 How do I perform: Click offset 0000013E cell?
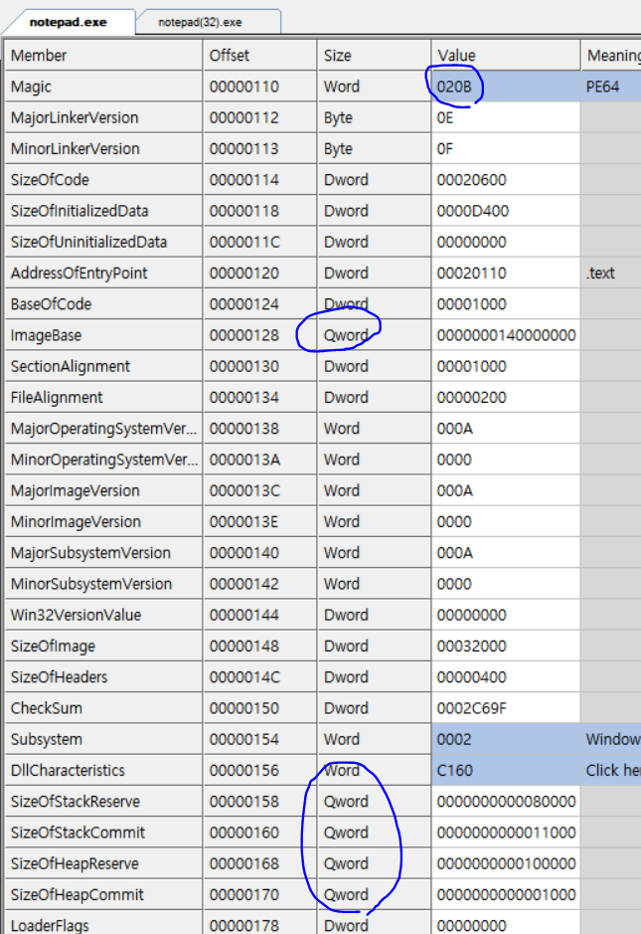(x=259, y=521)
